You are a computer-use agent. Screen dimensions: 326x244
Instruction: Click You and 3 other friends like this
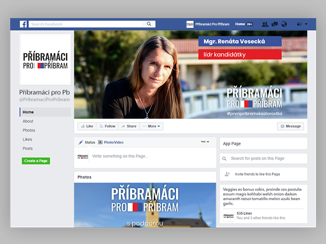[261, 218]
